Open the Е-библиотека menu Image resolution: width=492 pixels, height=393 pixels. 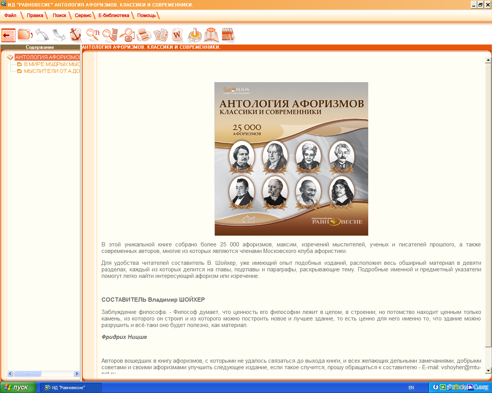pos(114,15)
